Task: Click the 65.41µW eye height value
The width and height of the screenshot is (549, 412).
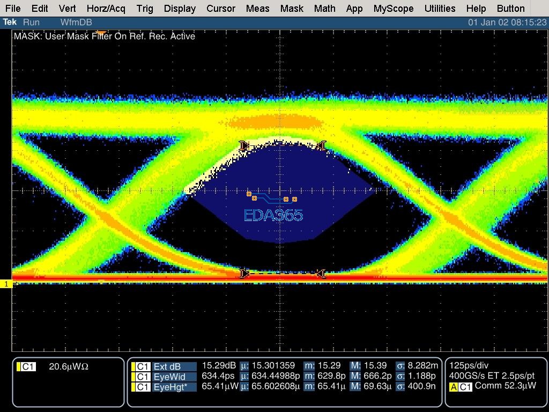Action: 220,386
